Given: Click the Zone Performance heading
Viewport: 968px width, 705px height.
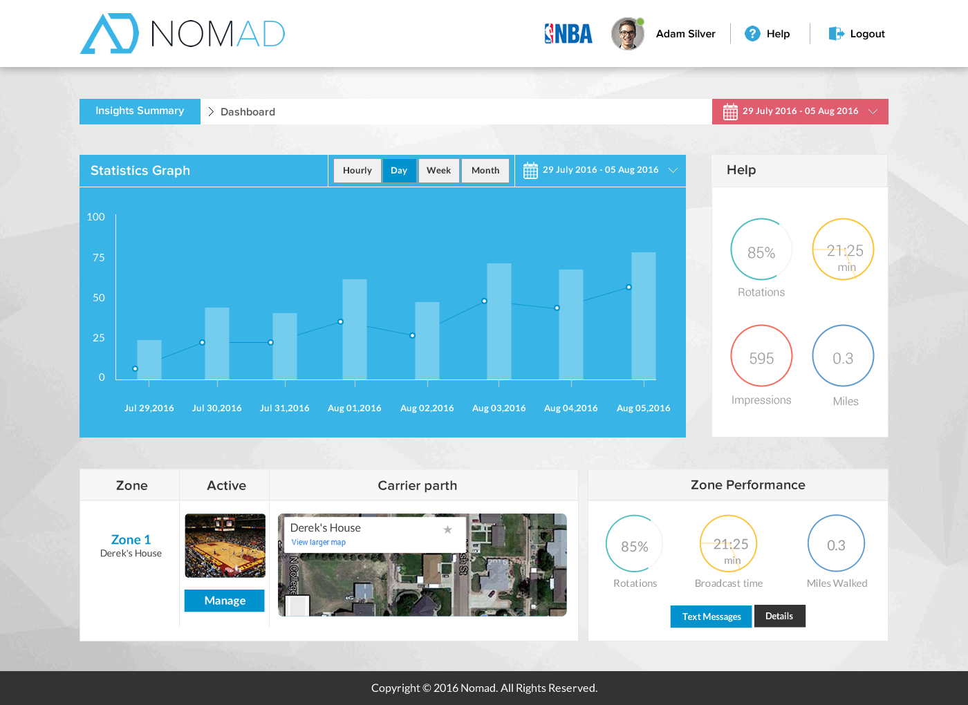Looking at the screenshot, I should coord(747,485).
